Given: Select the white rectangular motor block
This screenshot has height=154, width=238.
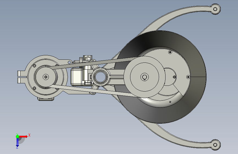Looking at the screenshot, I should (77, 77).
